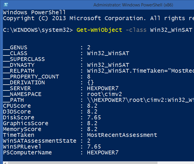Click the PSComputerName value HEXPOWER7

[103, 153]
